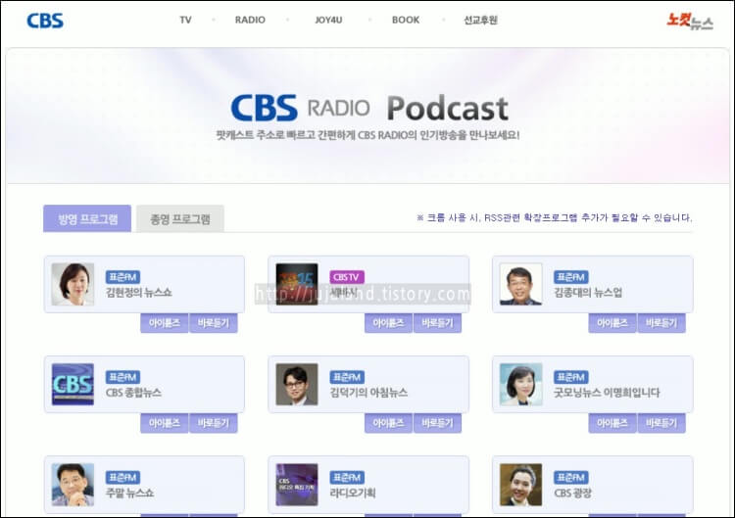Click the CBS logo in the header
This screenshot has width=735, height=518.
click(45, 21)
